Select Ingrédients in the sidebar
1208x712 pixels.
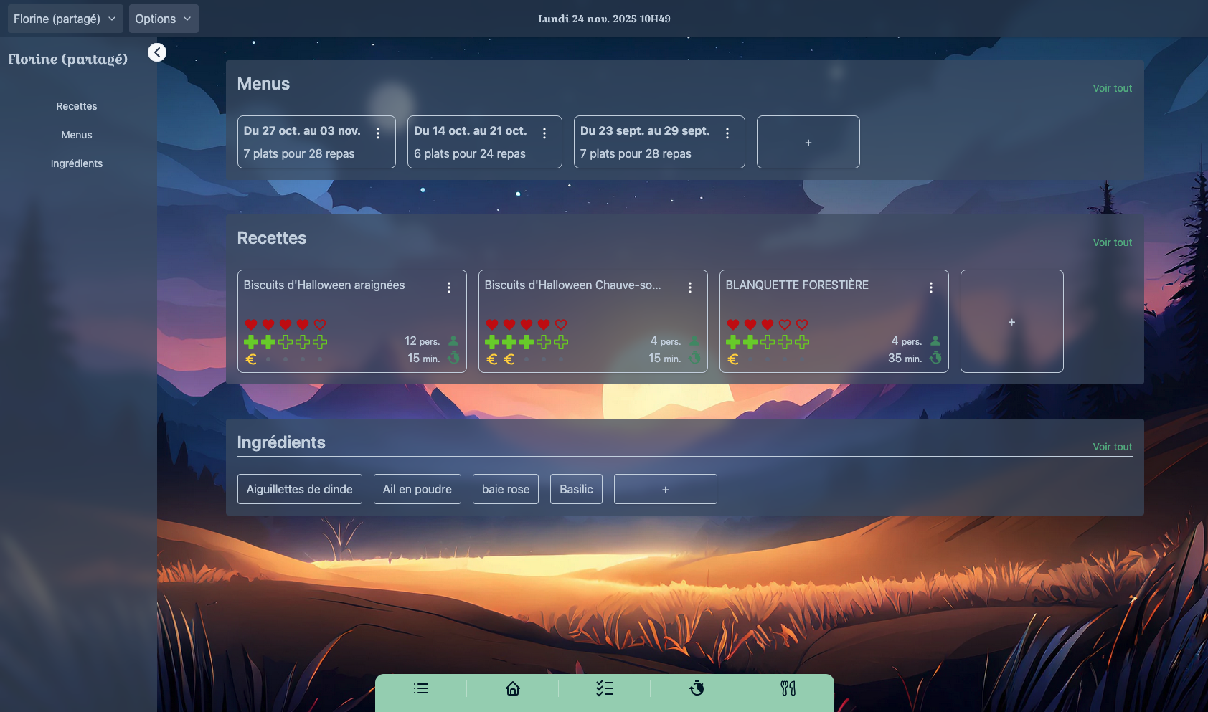coord(77,163)
